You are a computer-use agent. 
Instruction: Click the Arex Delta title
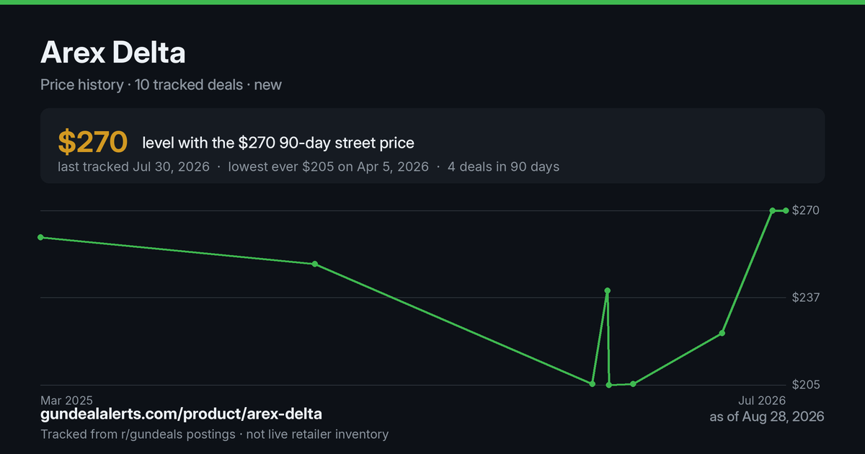pos(113,53)
